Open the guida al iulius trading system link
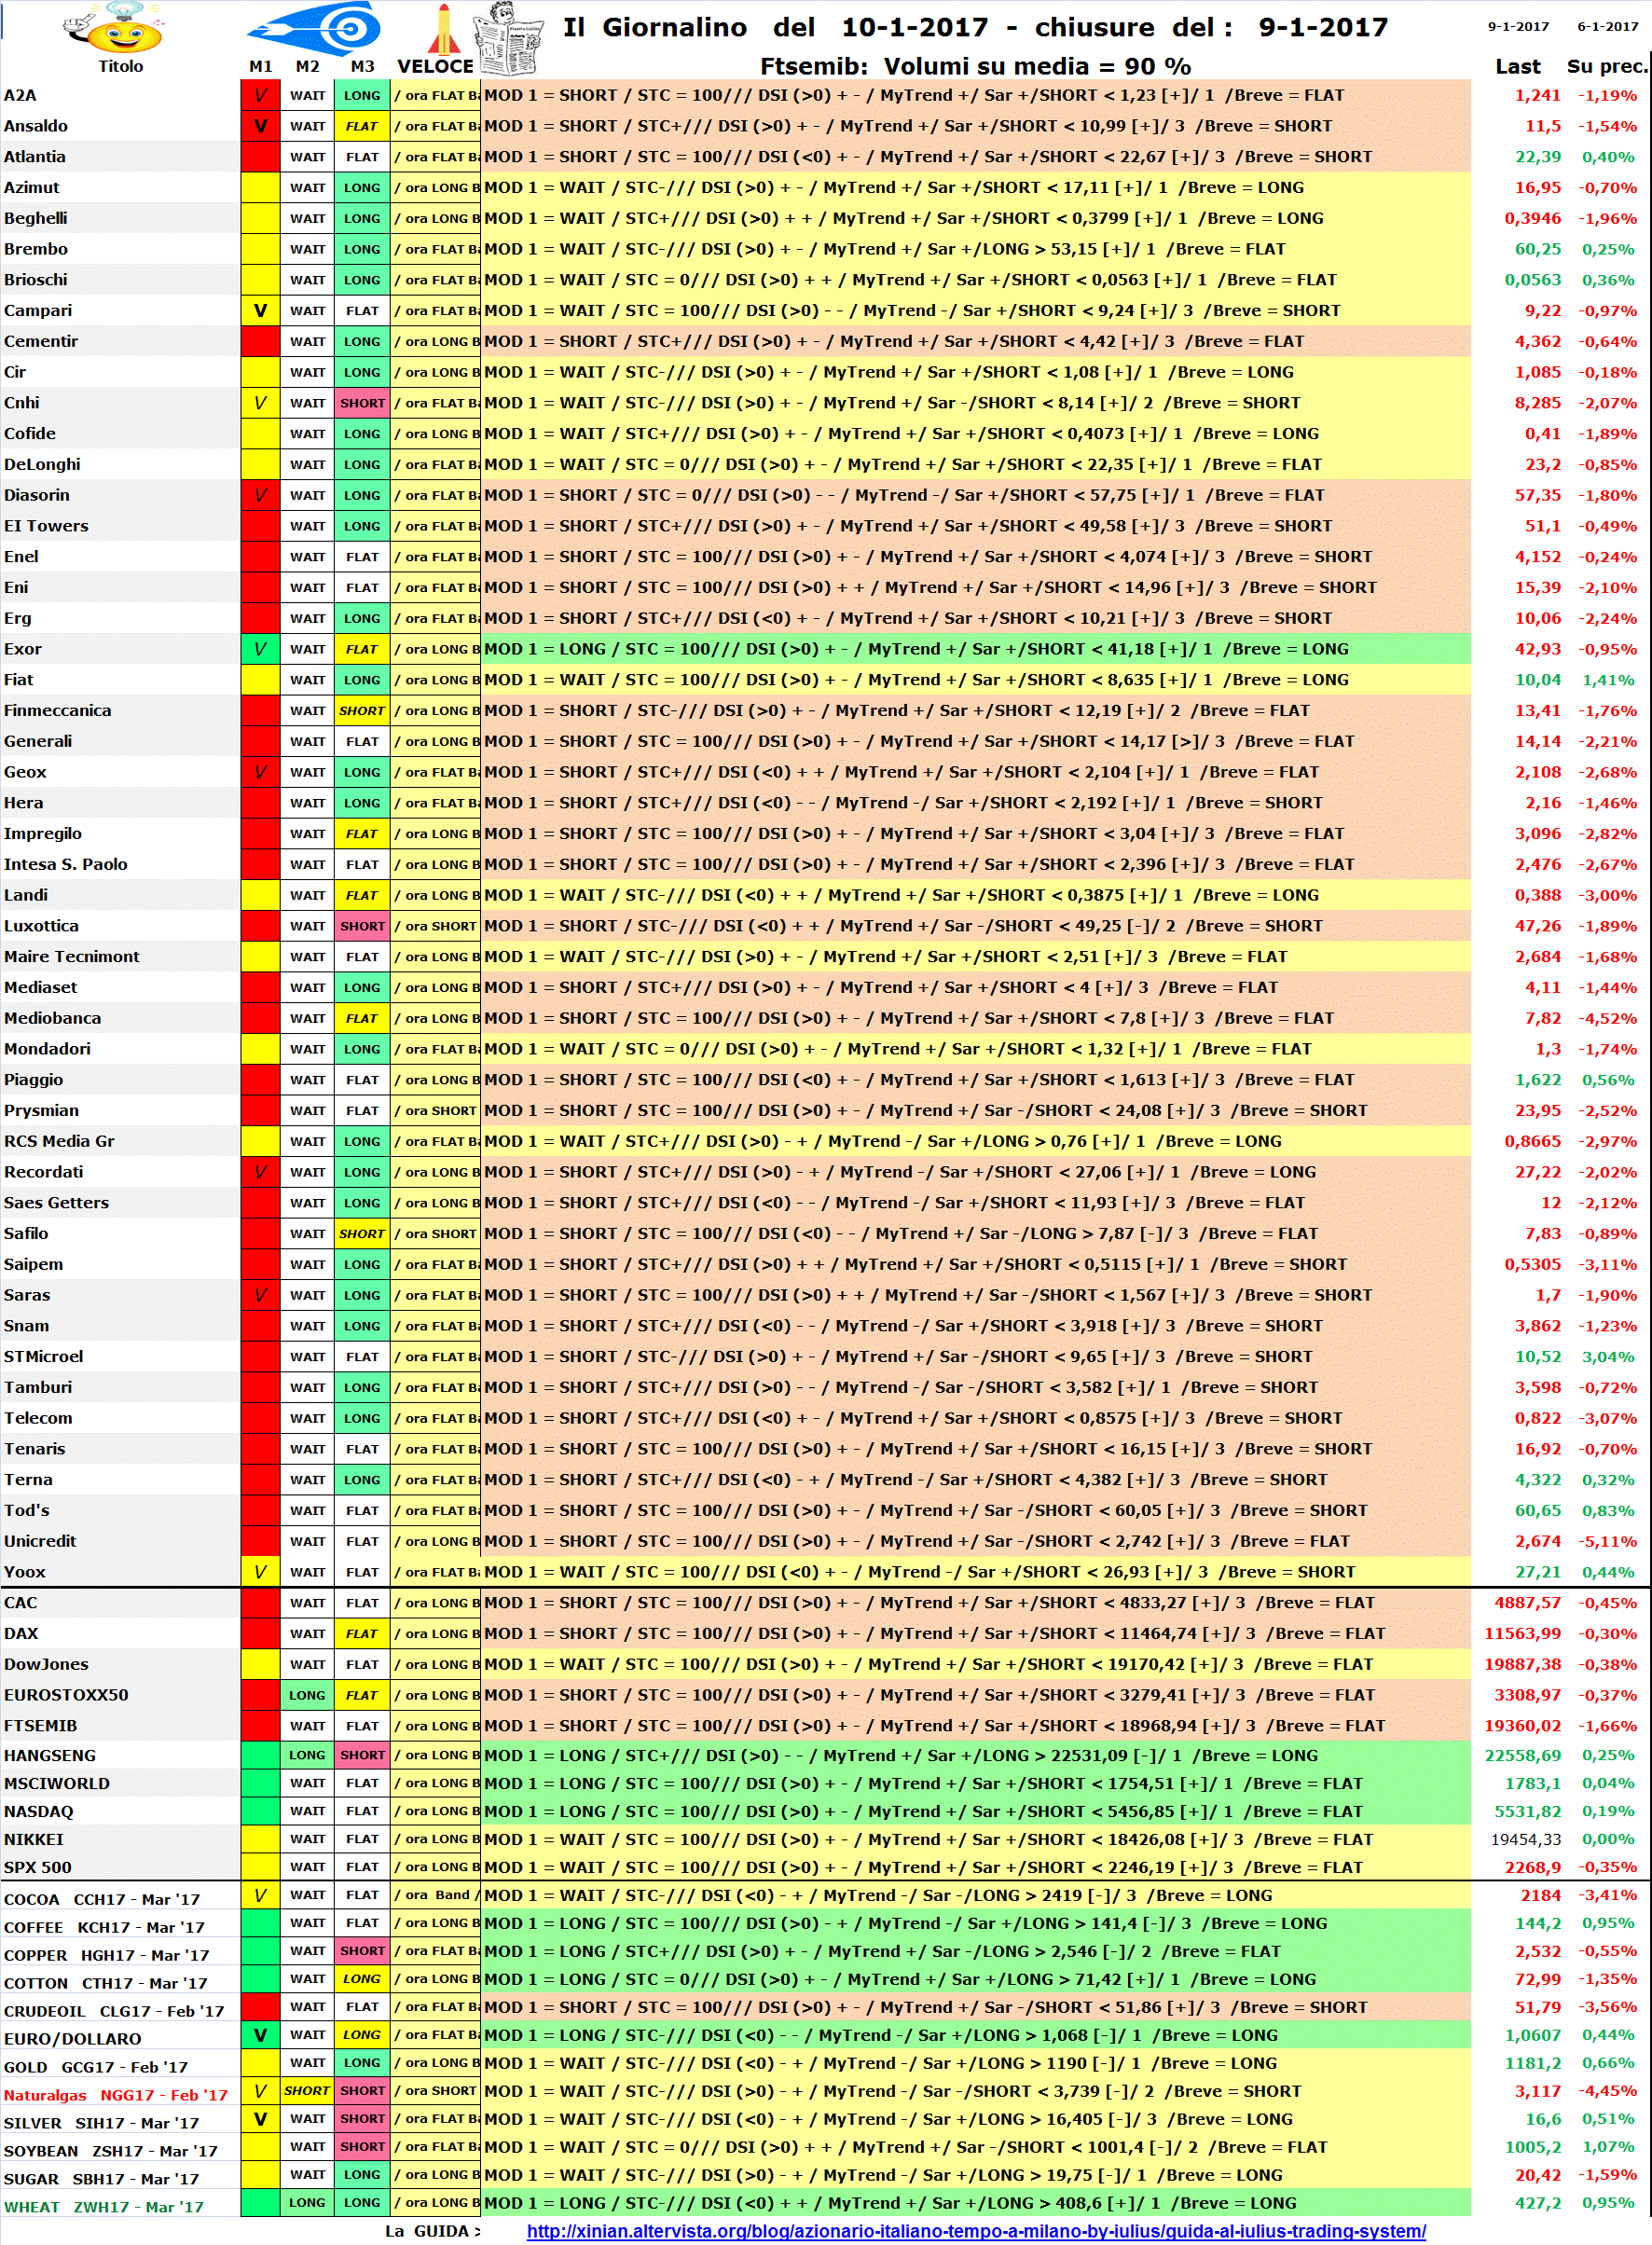Image resolution: width=1652 pixels, height=2245 pixels. (976, 2230)
